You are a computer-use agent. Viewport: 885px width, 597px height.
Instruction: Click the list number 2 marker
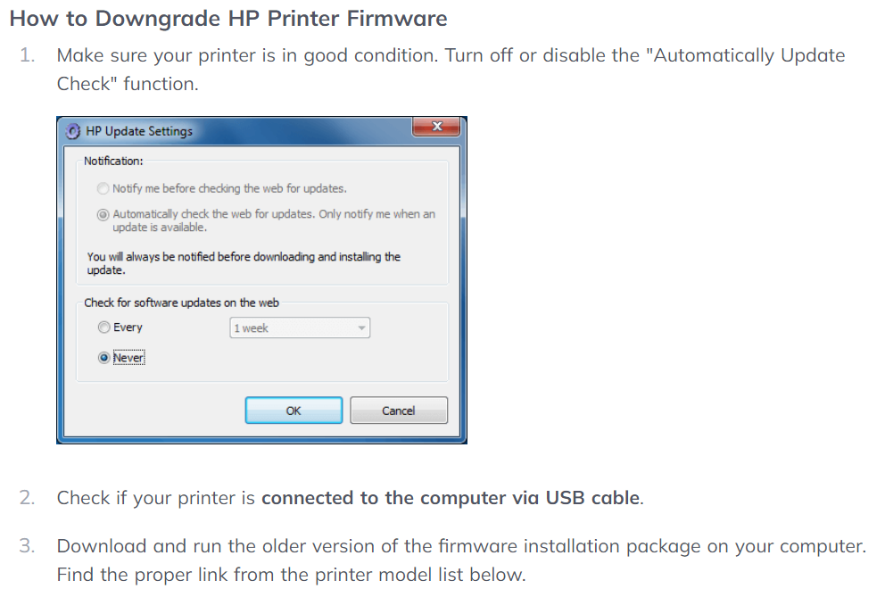(x=28, y=498)
